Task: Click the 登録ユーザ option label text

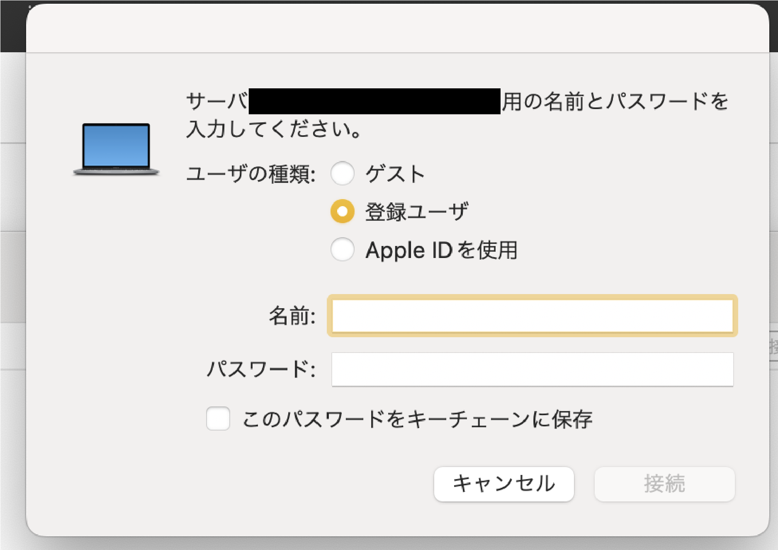Action: click(x=417, y=212)
